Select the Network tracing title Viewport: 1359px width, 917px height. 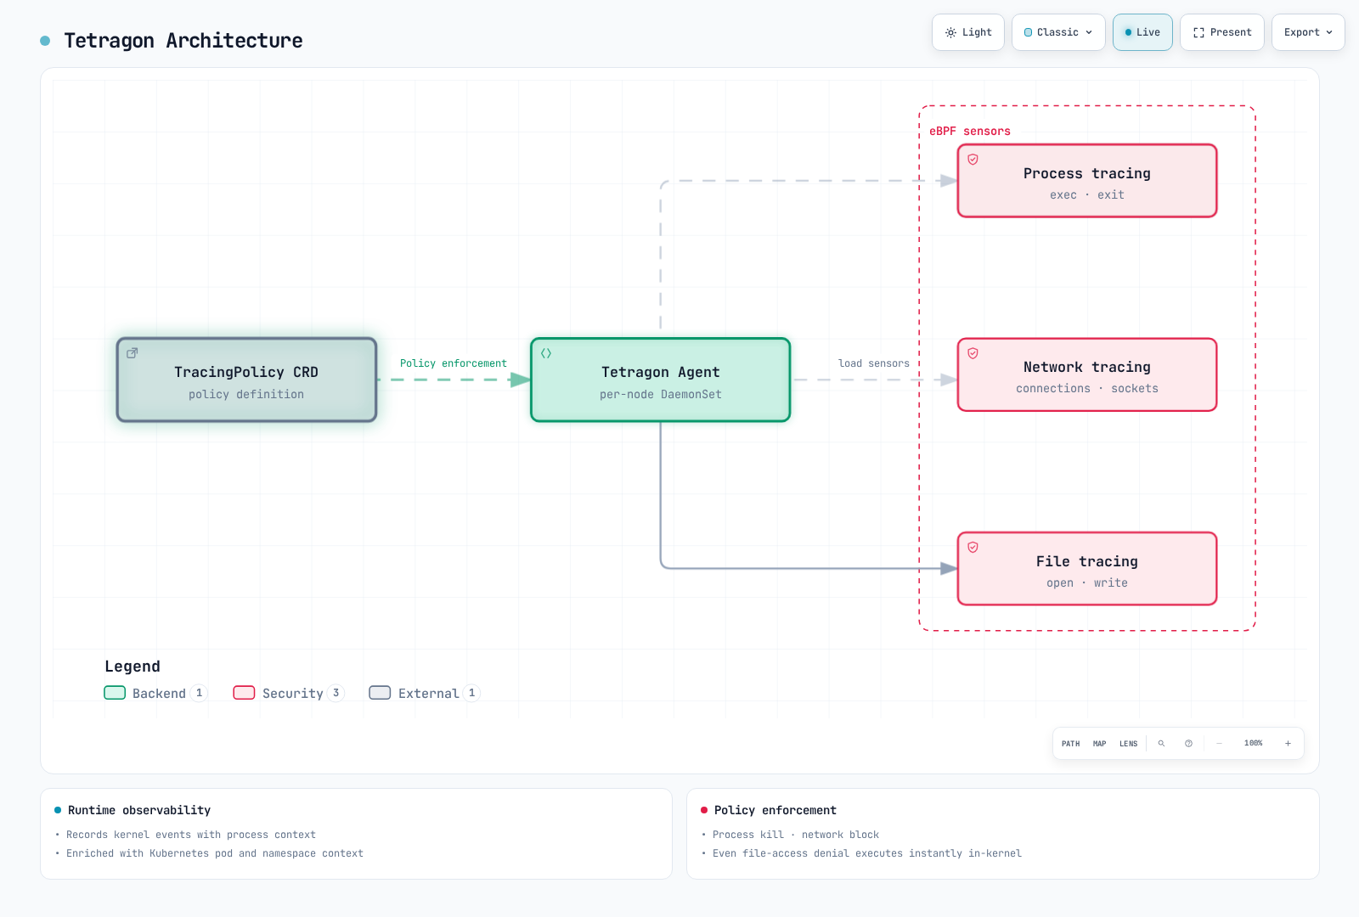[x=1087, y=367]
